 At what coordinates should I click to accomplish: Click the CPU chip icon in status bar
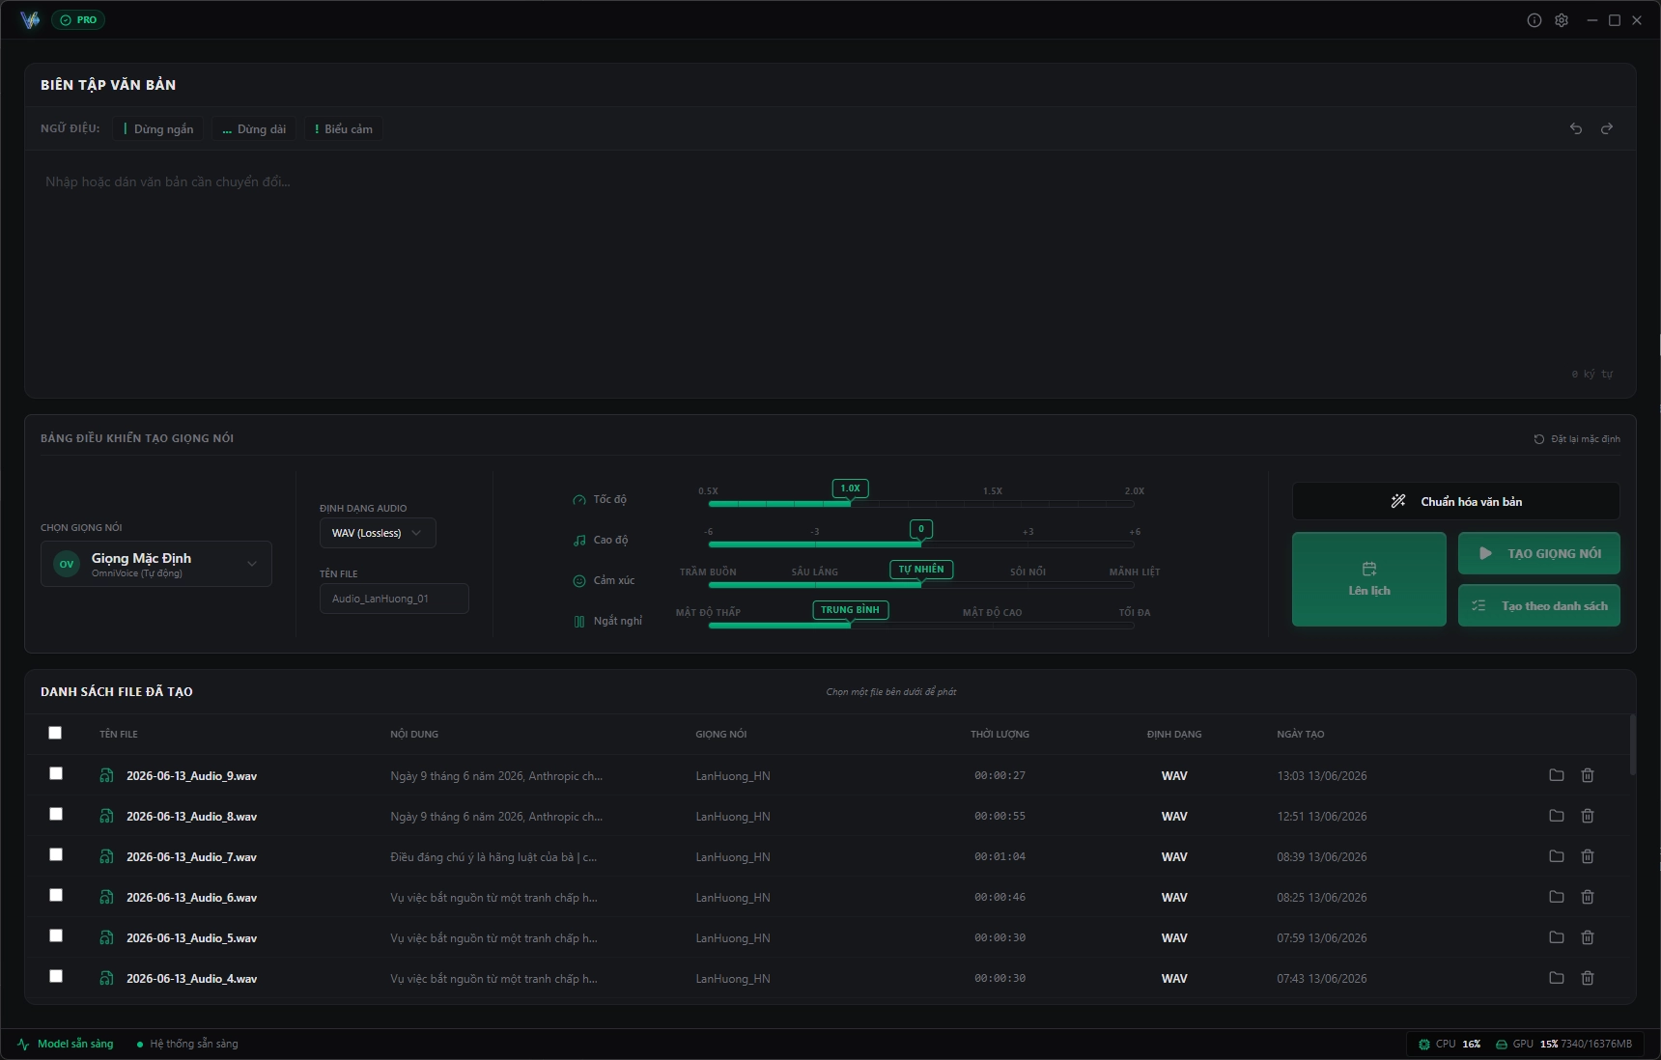pyautogui.click(x=1424, y=1044)
